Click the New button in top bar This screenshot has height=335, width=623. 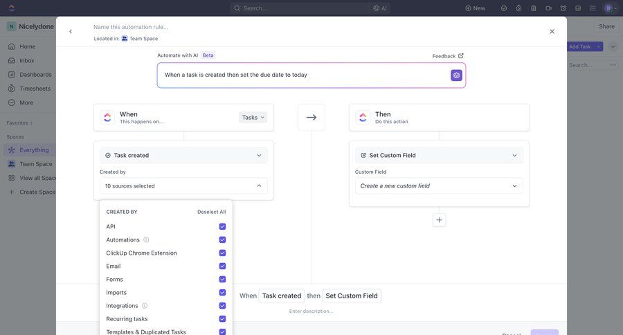(475, 8)
